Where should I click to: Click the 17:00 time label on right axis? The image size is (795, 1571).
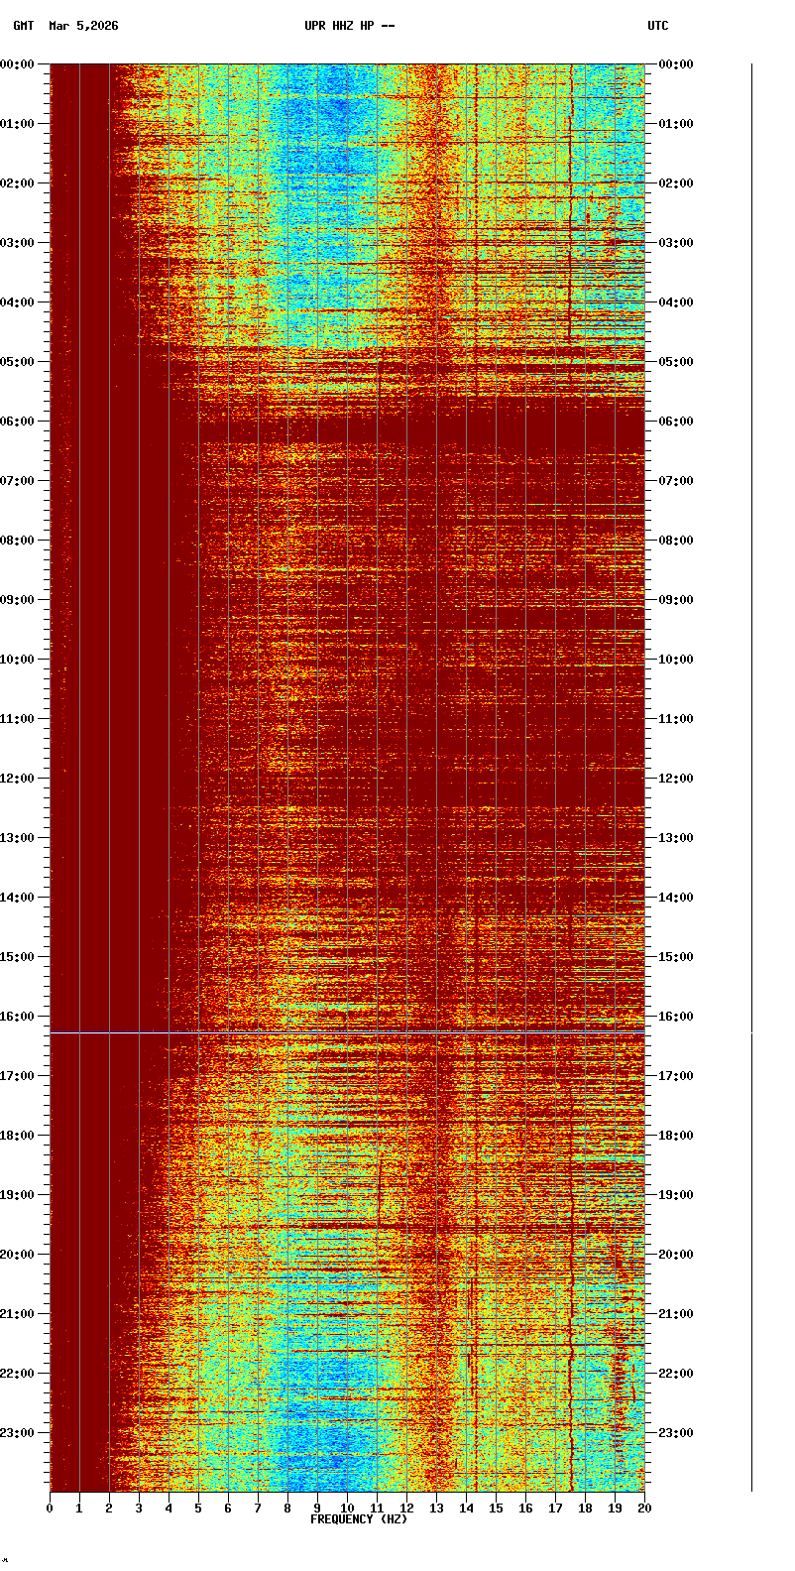pyautogui.click(x=676, y=1076)
